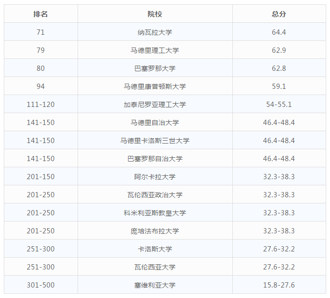Click the rank 79 cell

(x=40, y=50)
